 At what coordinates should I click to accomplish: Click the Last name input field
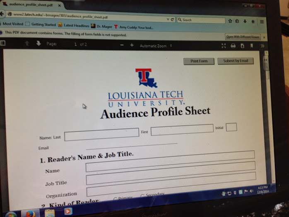pyautogui.click(x=101, y=135)
